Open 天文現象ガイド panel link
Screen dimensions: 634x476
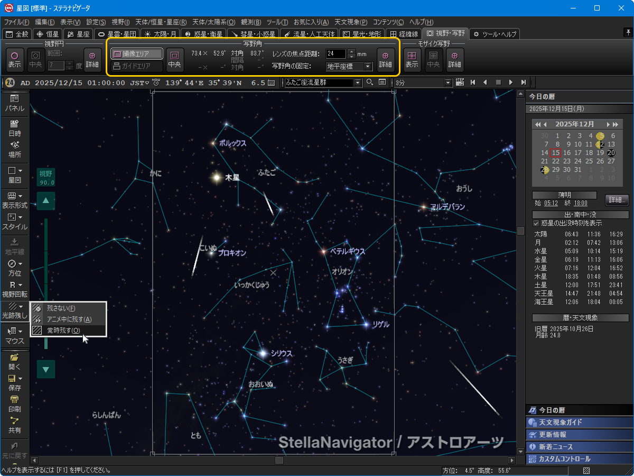click(x=561, y=423)
